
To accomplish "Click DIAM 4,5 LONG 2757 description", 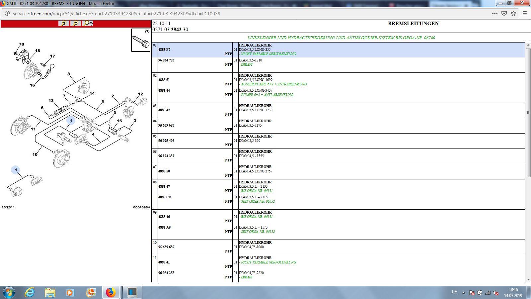I will click(256, 171).
